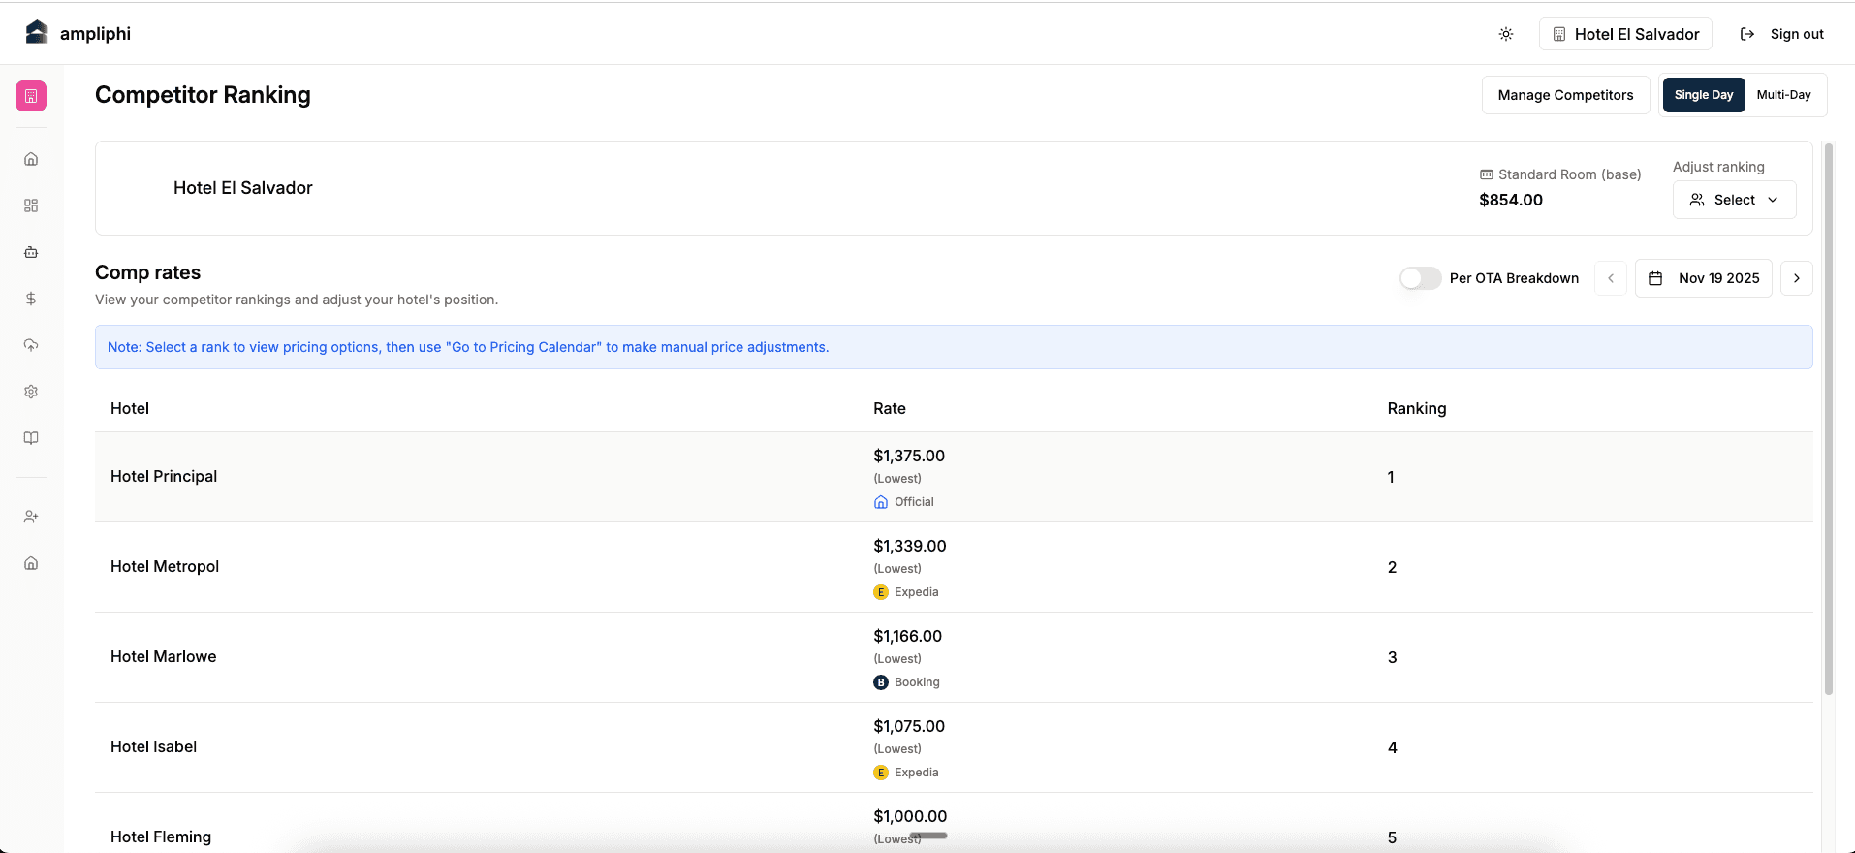Open the settings gear icon in sidebar
This screenshot has height=853, width=1855.
pyautogui.click(x=31, y=392)
